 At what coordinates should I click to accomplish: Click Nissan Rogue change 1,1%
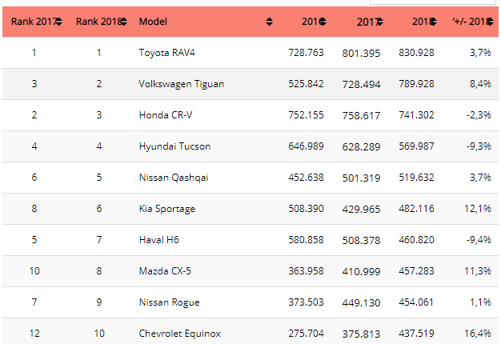coord(480,302)
